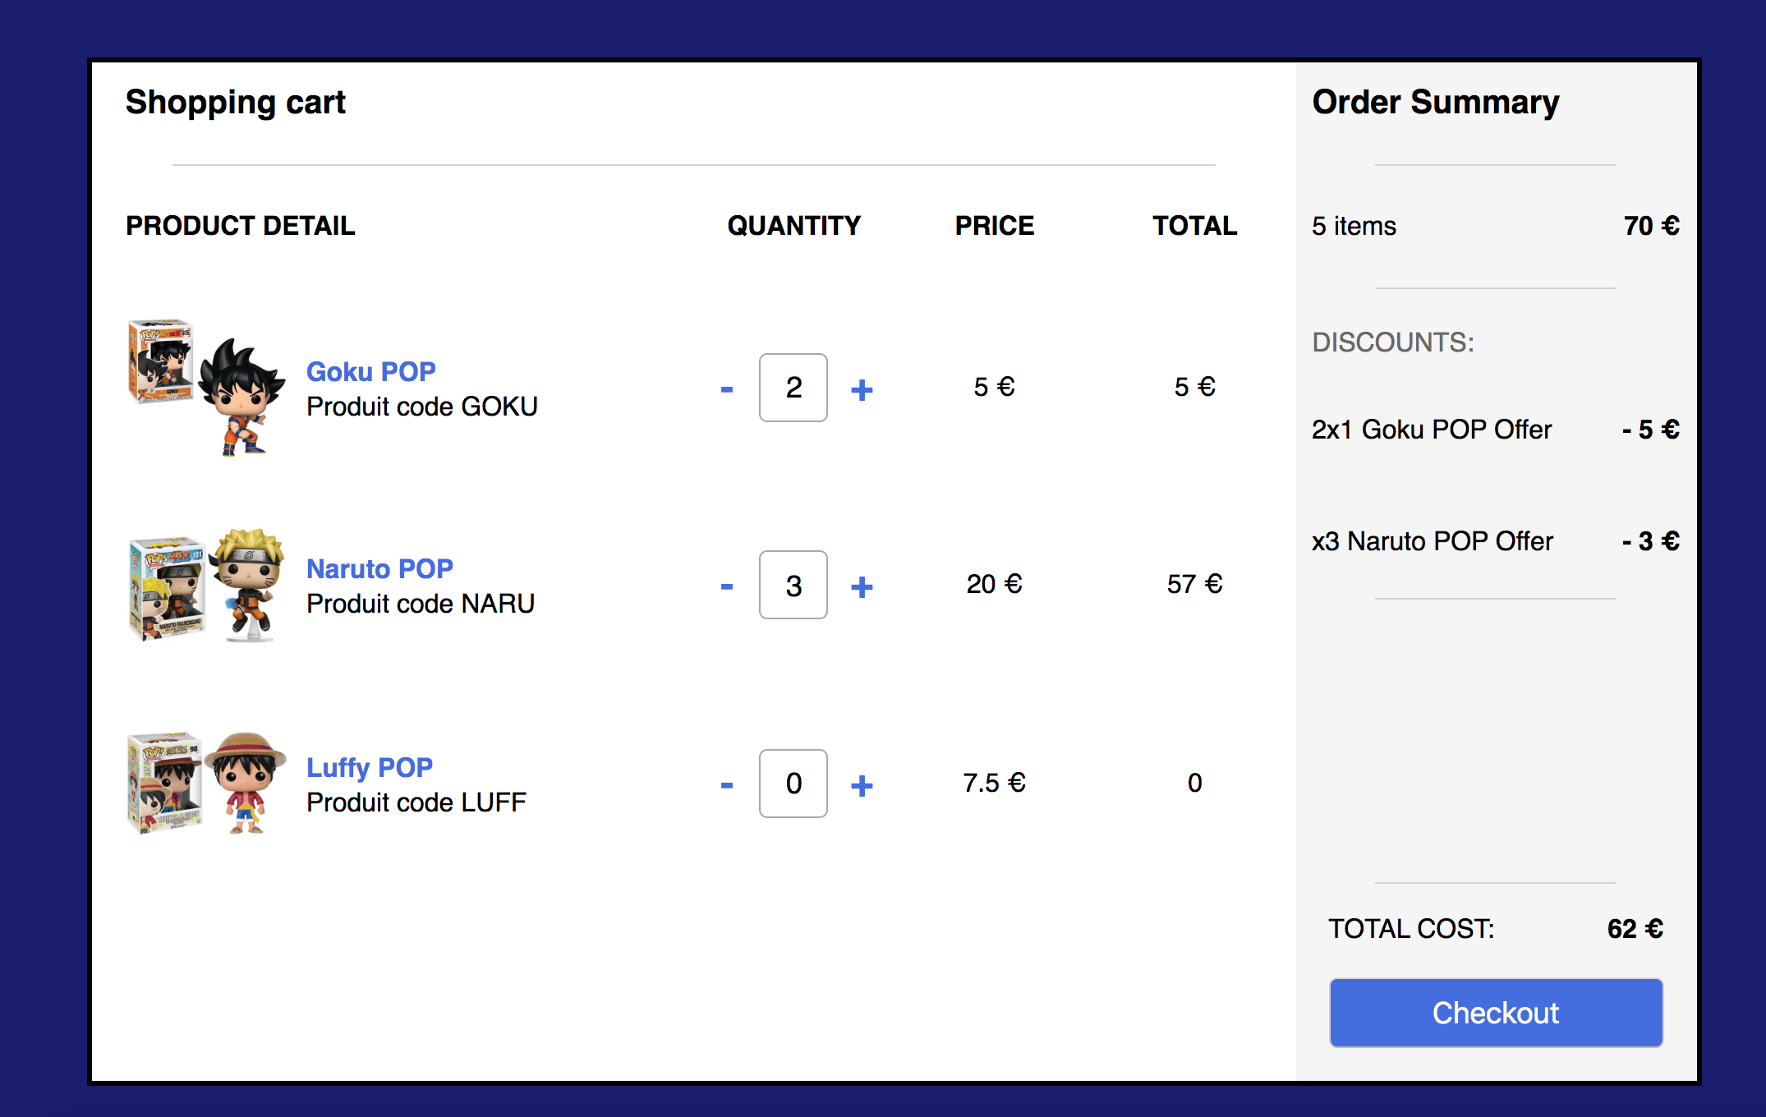Click the 2x1 Goku POP Offer discount
Screen dimensions: 1766x1117
(1431, 430)
